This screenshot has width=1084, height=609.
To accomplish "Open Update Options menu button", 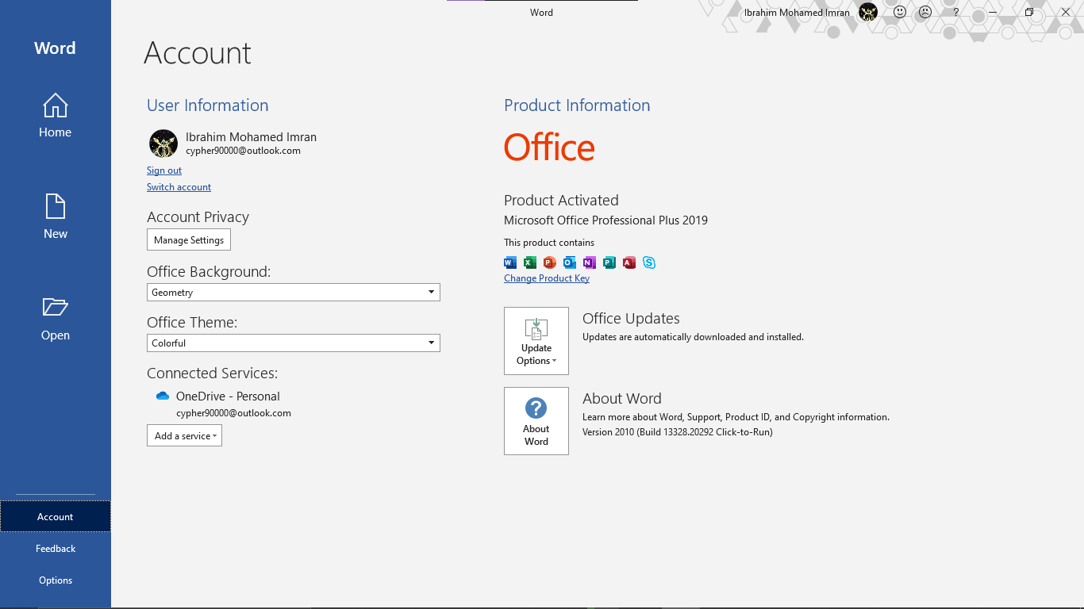I will 536,341.
